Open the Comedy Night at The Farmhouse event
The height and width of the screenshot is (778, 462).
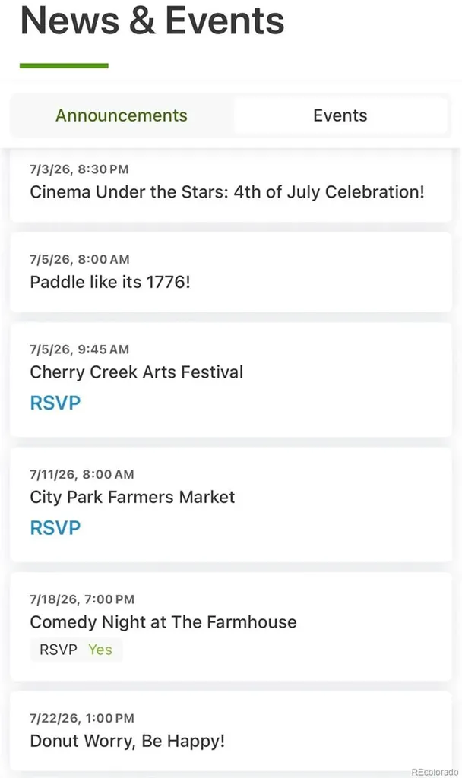click(231, 626)
